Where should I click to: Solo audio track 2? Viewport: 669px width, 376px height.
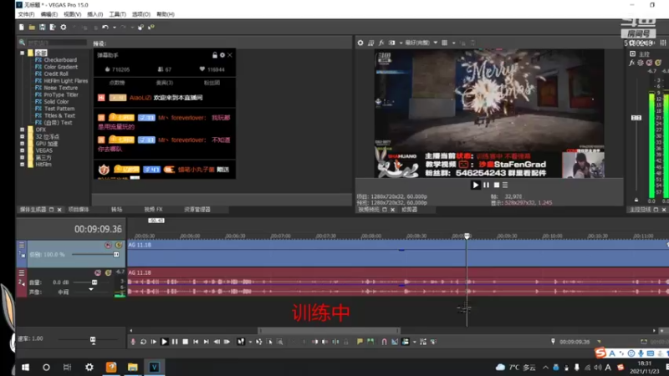(x=109, y=273)
